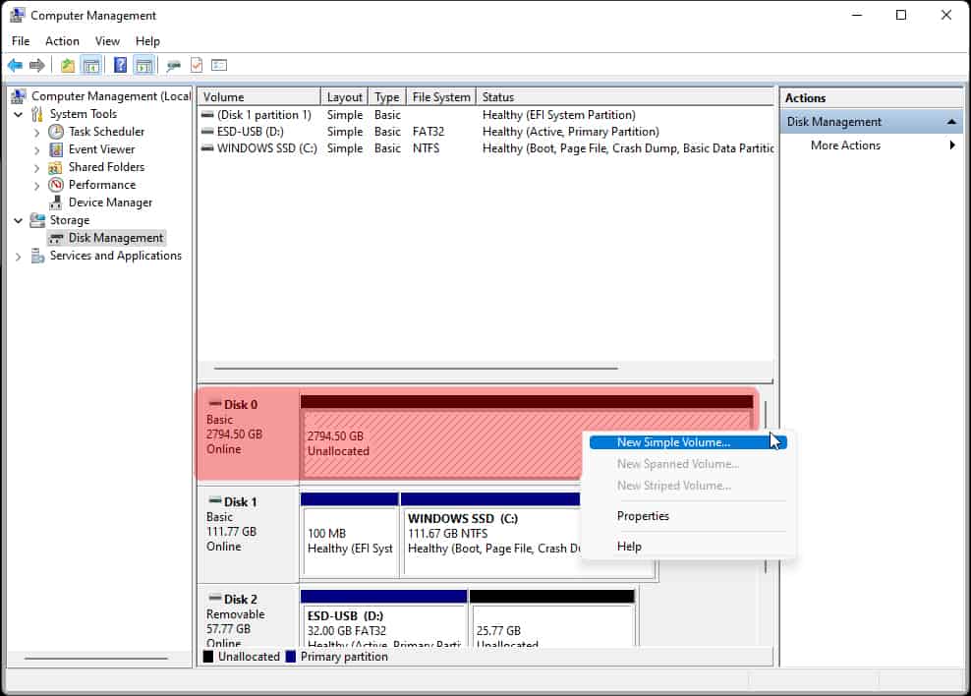Click the Disk Management tree icon
Viewport: 971px width, 696px height.
[56, 239]
